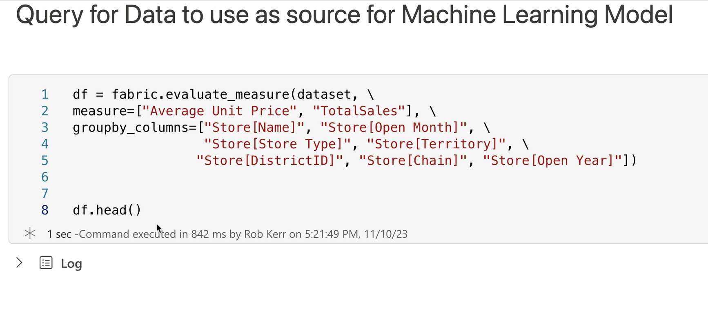Click the "Store[Open Month]" string
Image resolution: width=708 pixels, height=312 pixels.
[394, 127]
